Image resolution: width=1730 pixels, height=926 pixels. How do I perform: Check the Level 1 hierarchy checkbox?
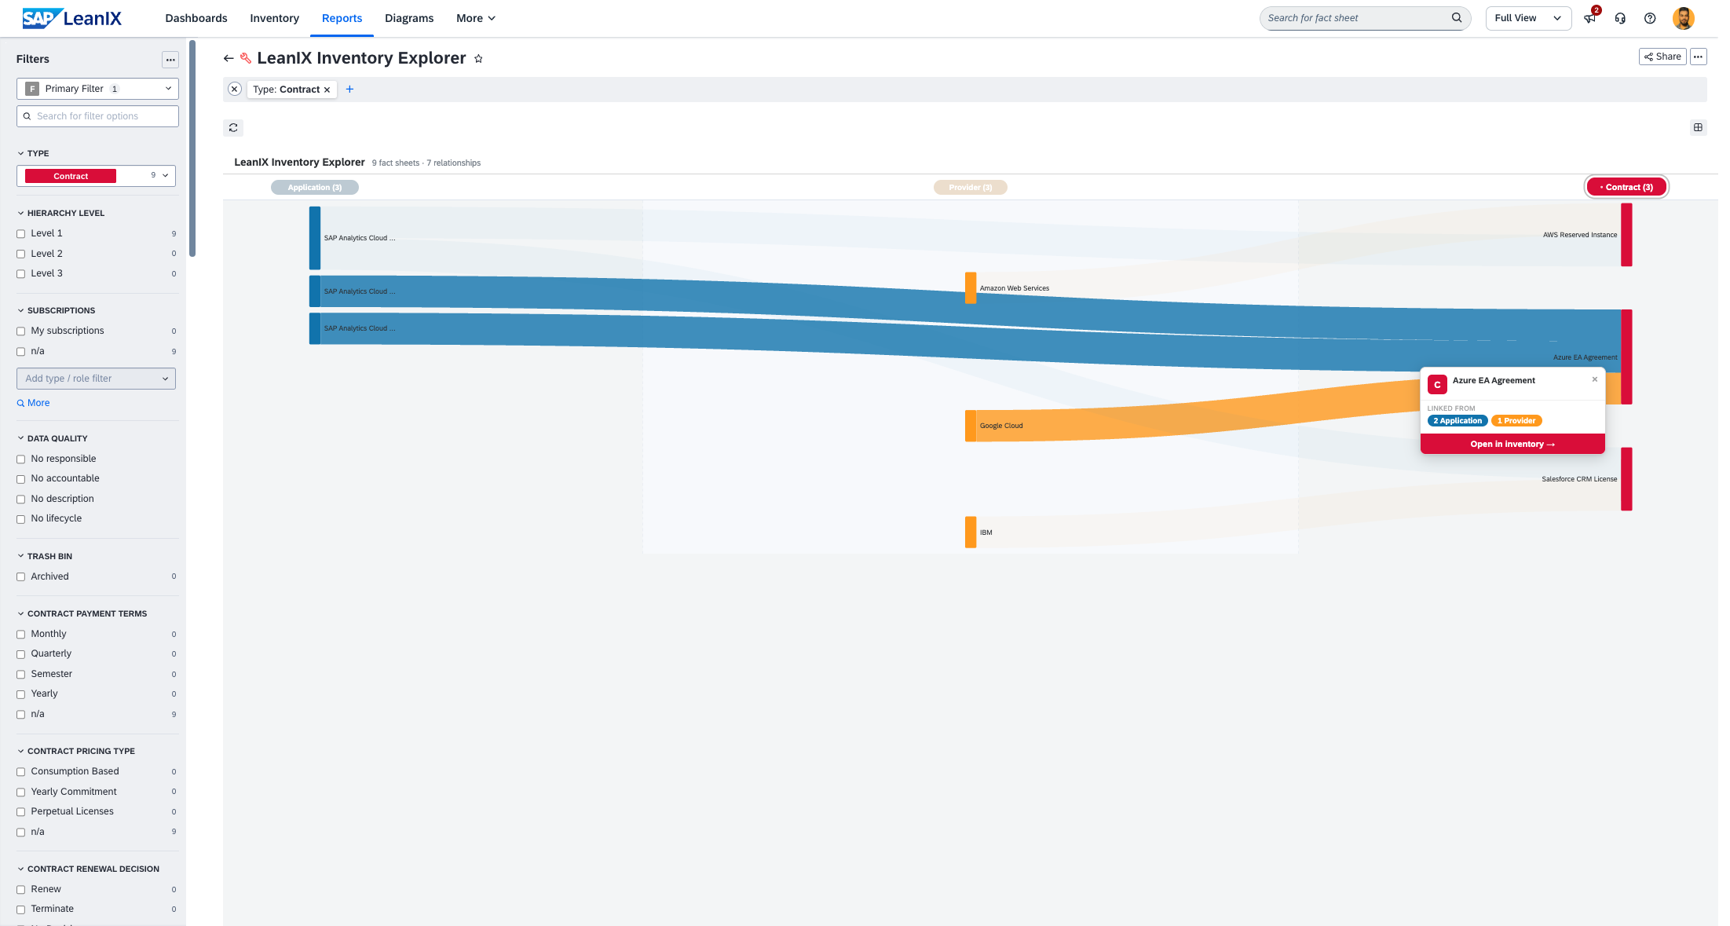click(x=21, y=234)
